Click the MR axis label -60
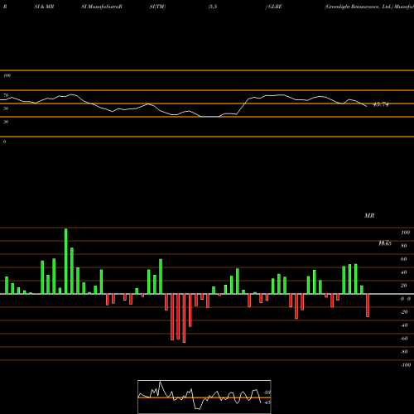 coord(404,339)
